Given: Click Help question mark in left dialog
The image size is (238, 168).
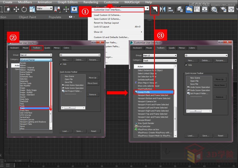Looking at the screenshot, I should click(x=94, y=42).
